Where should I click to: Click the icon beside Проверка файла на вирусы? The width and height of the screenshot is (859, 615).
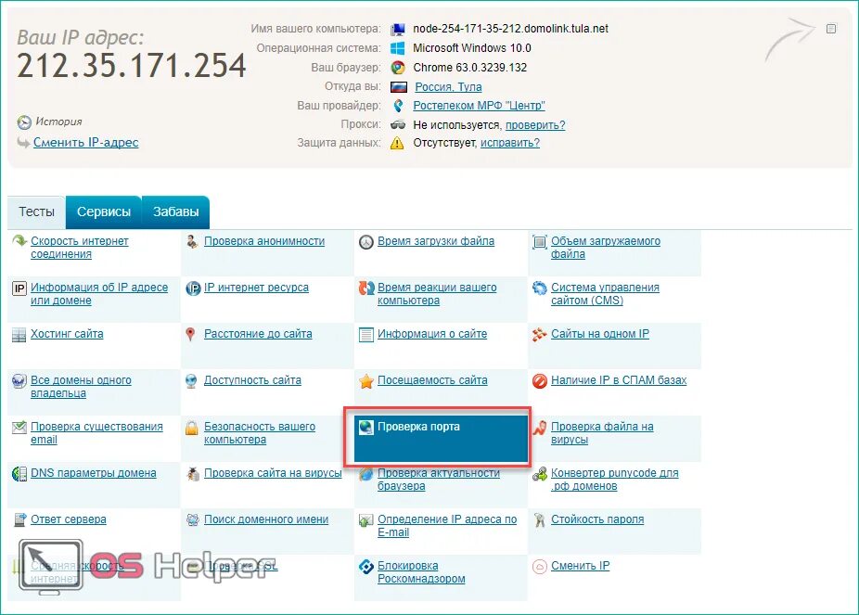(x=540, y=427)
